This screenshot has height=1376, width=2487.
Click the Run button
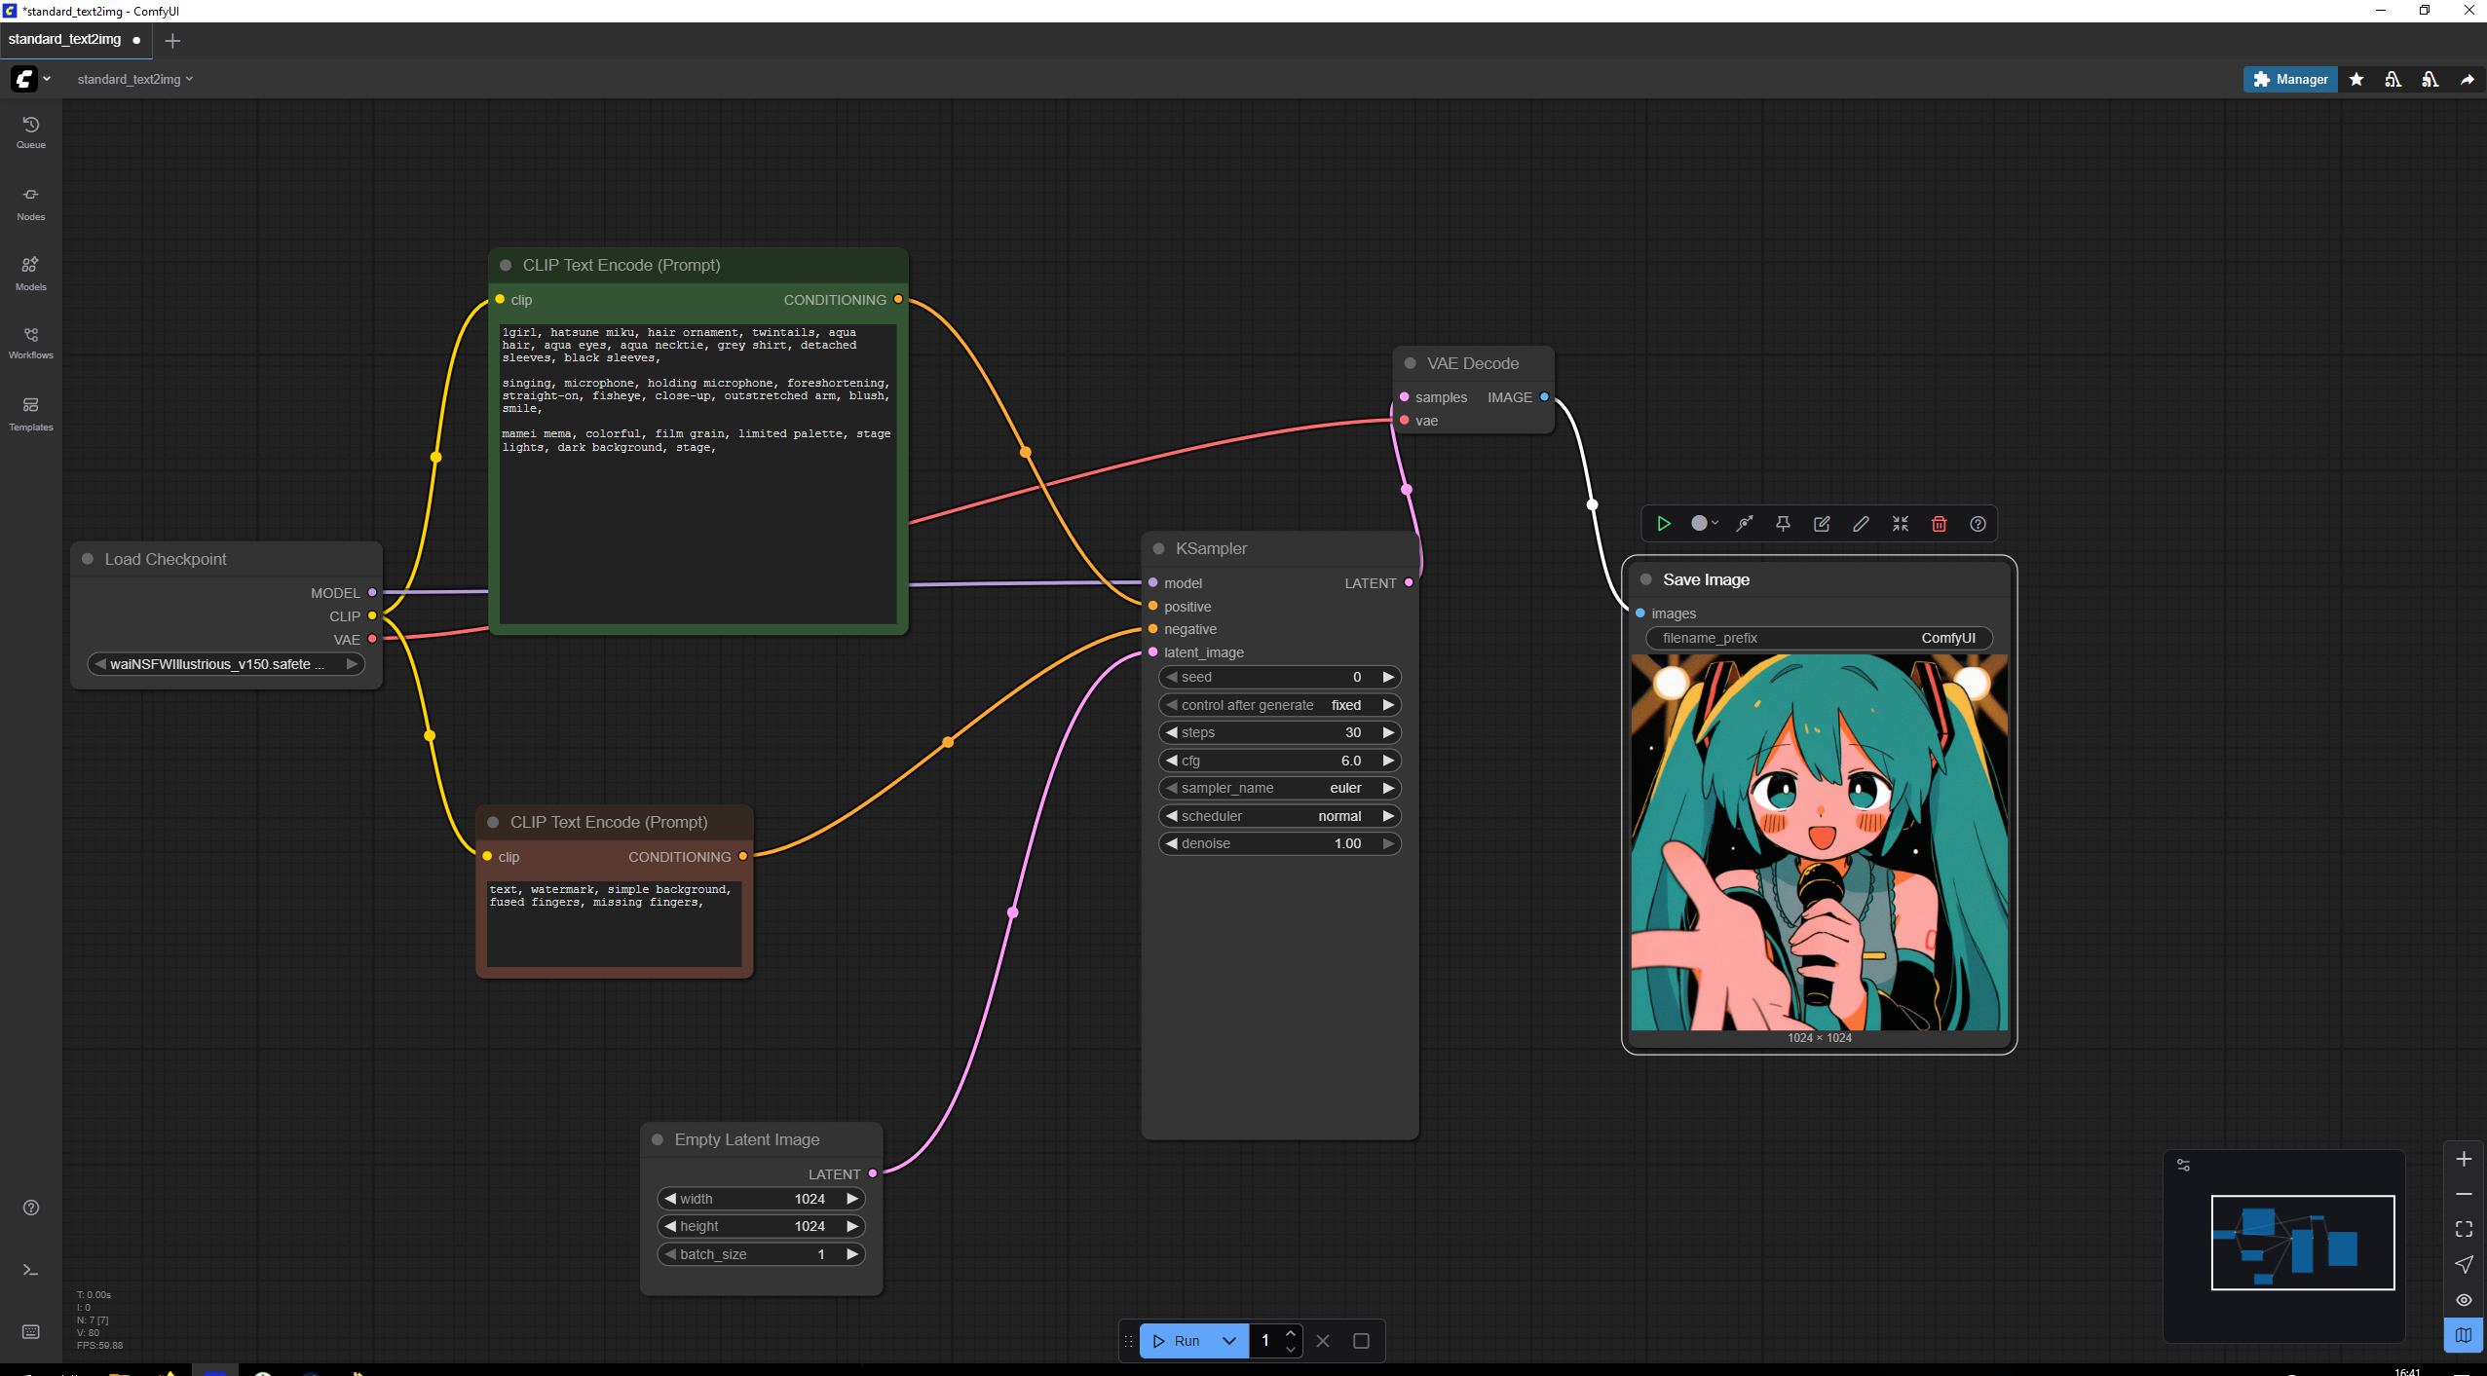coord(1178,1341)
